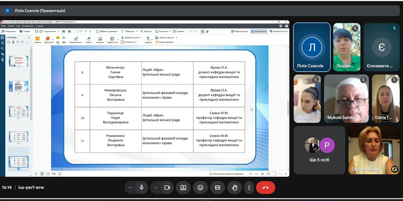Viewport: 403px width, 201px height.
Task: Click the Водяной знак watermark tool
Action: 113,40
